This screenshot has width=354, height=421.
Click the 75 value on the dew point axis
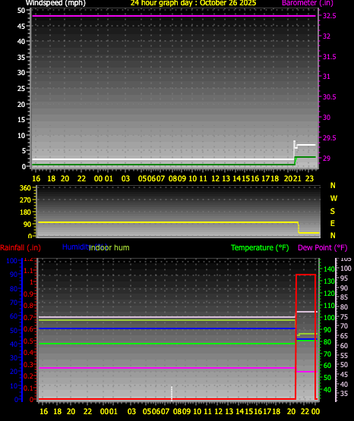[x=344, y=317]
